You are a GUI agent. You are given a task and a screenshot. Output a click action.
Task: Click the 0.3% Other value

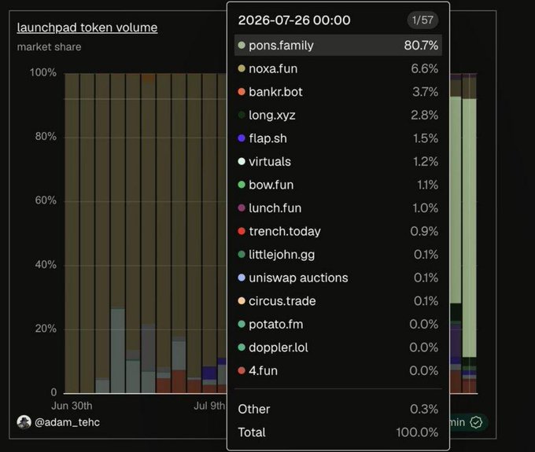[x=424, y=409]
